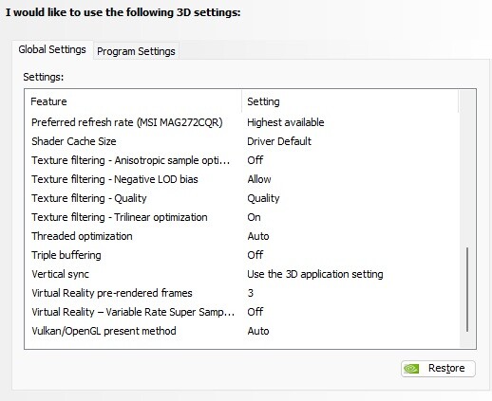Open the Vertical sync setting value dropdown
This screenshot has height=401, width=492.
click(315, 274)
